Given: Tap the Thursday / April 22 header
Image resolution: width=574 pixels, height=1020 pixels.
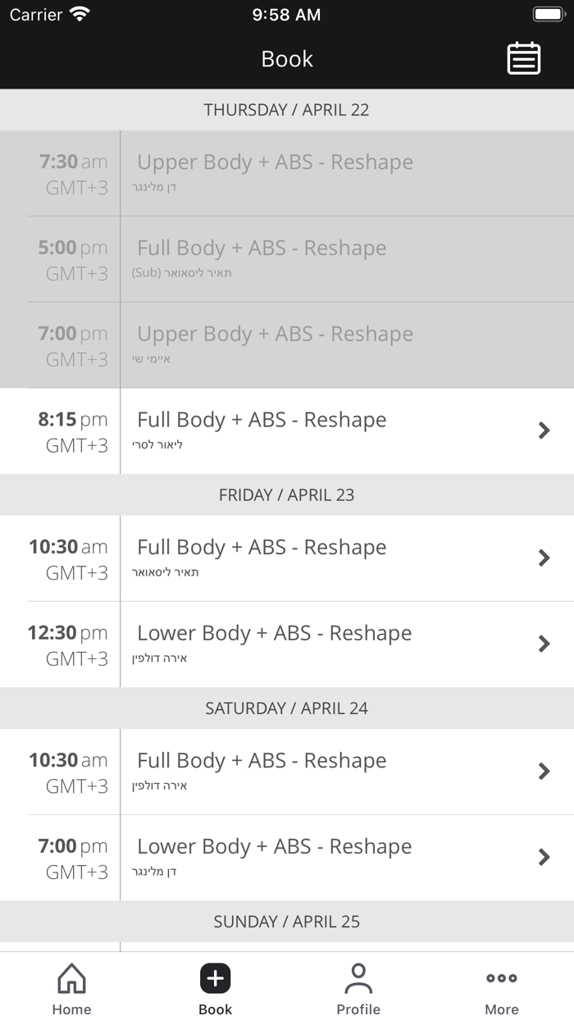Looking at the screenshot, I should pyautogui.click(x=287, y=110).
